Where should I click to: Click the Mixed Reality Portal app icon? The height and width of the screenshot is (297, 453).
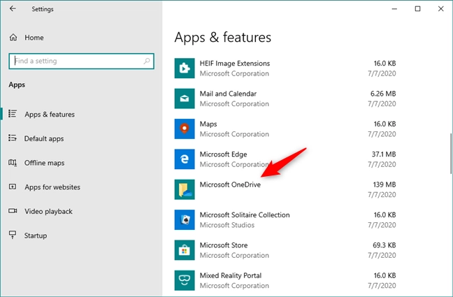(x=185, y=280)
